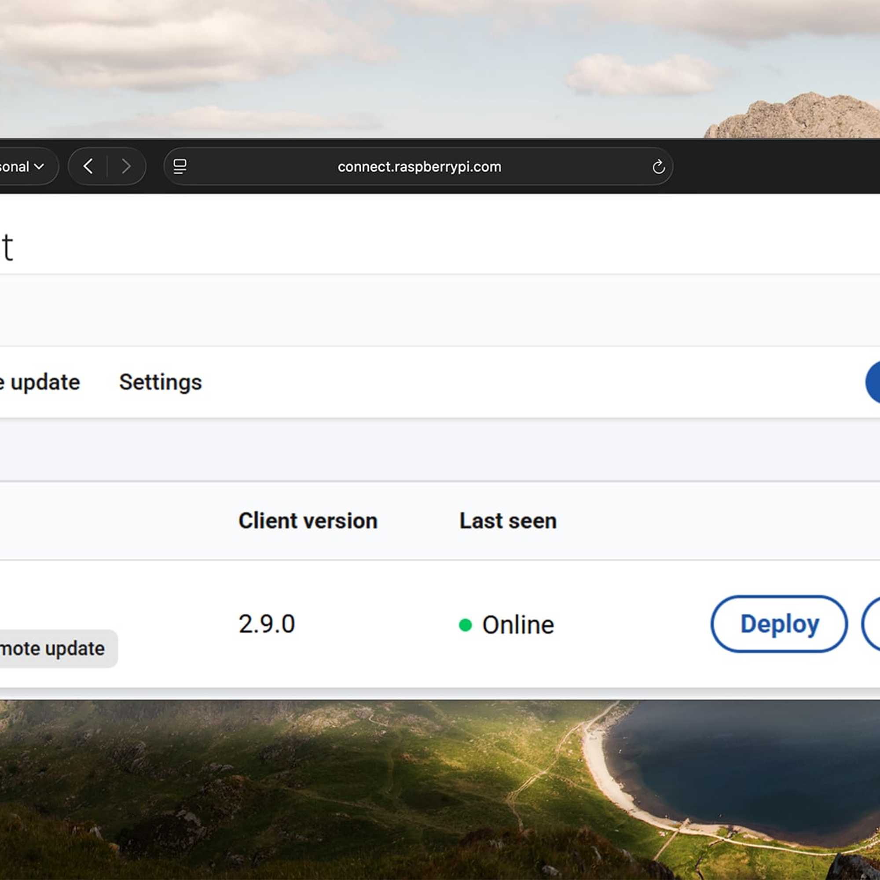The height and width of the screenshot is (880, 880).
Task: Sort by Client version column header
Action: click(308, 521)
